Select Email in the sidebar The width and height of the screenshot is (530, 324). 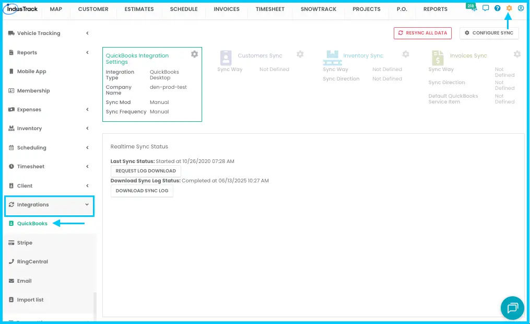[x=25, y=281]
